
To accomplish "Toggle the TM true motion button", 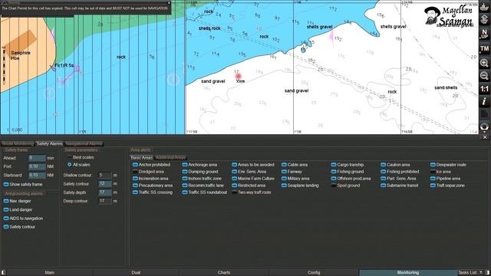I will 484,49.
